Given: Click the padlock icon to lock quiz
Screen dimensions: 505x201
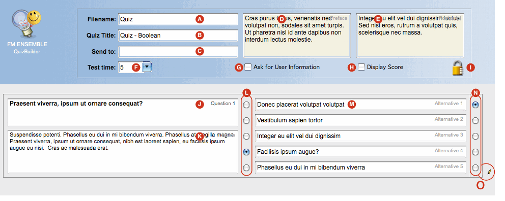Looking at the screenshot, I should 458,68.
